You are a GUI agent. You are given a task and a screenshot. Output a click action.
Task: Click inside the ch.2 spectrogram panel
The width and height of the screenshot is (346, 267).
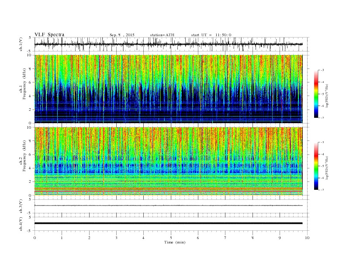[168, 161]
